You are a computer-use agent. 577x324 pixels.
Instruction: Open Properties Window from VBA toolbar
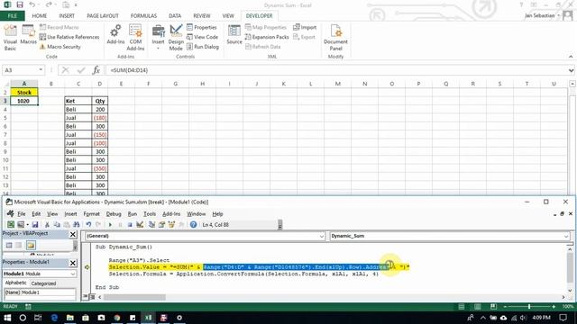click(x=161, y=224)
